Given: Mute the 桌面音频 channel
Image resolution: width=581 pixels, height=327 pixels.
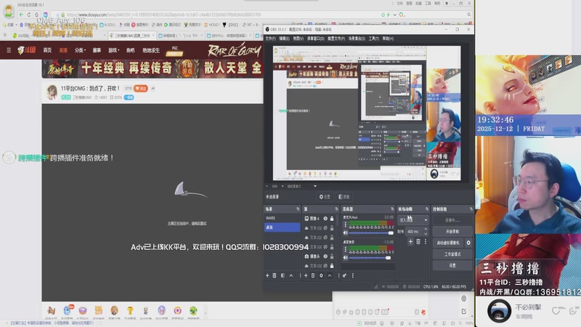Looking at the screenshot, I should coord(346,257).
